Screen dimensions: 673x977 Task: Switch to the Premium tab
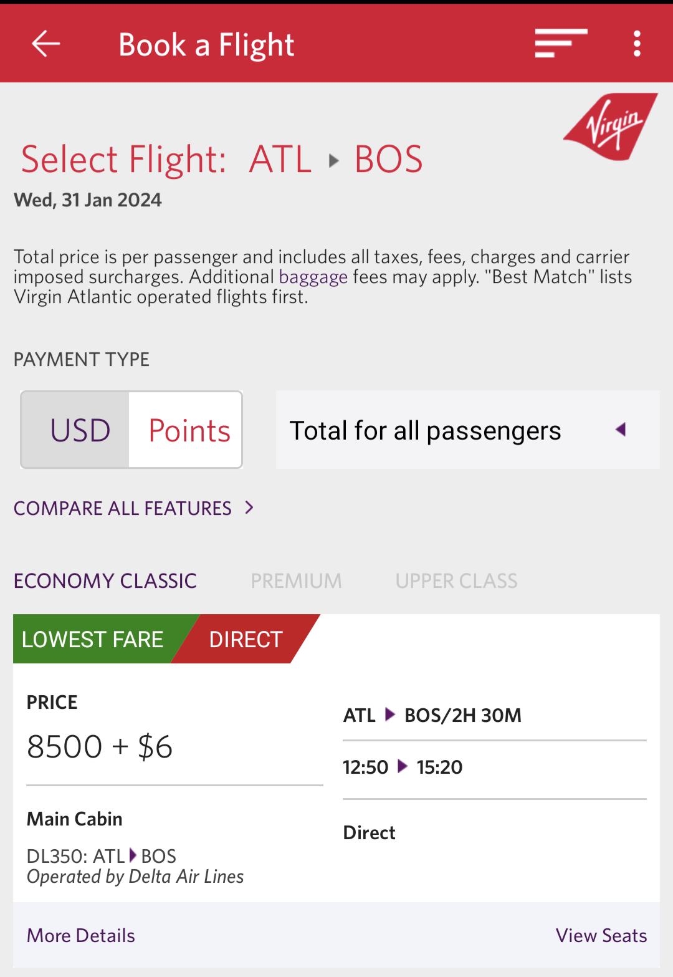click(296, 581)
